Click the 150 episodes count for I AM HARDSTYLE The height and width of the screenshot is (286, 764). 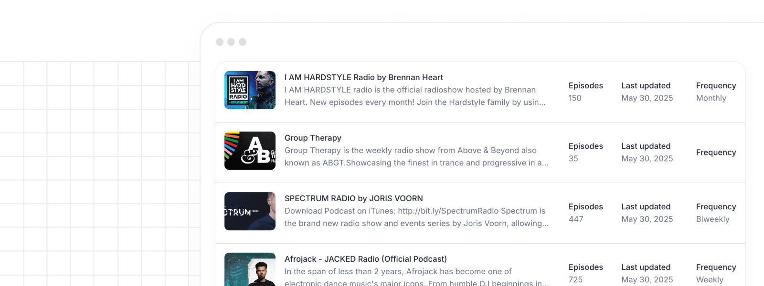[x=575, y=98]
